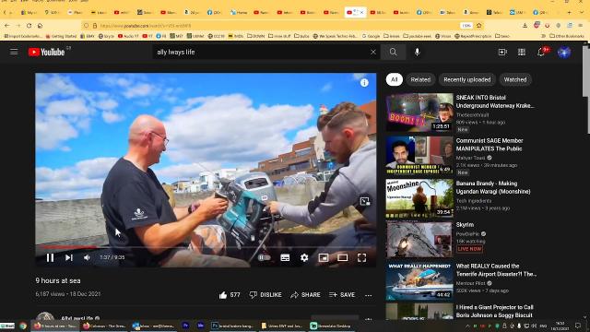Viewport: 590px width, 332px height.
Task: Open the Skyrim live stream thumbnail
Action: (x=419, y=239)
